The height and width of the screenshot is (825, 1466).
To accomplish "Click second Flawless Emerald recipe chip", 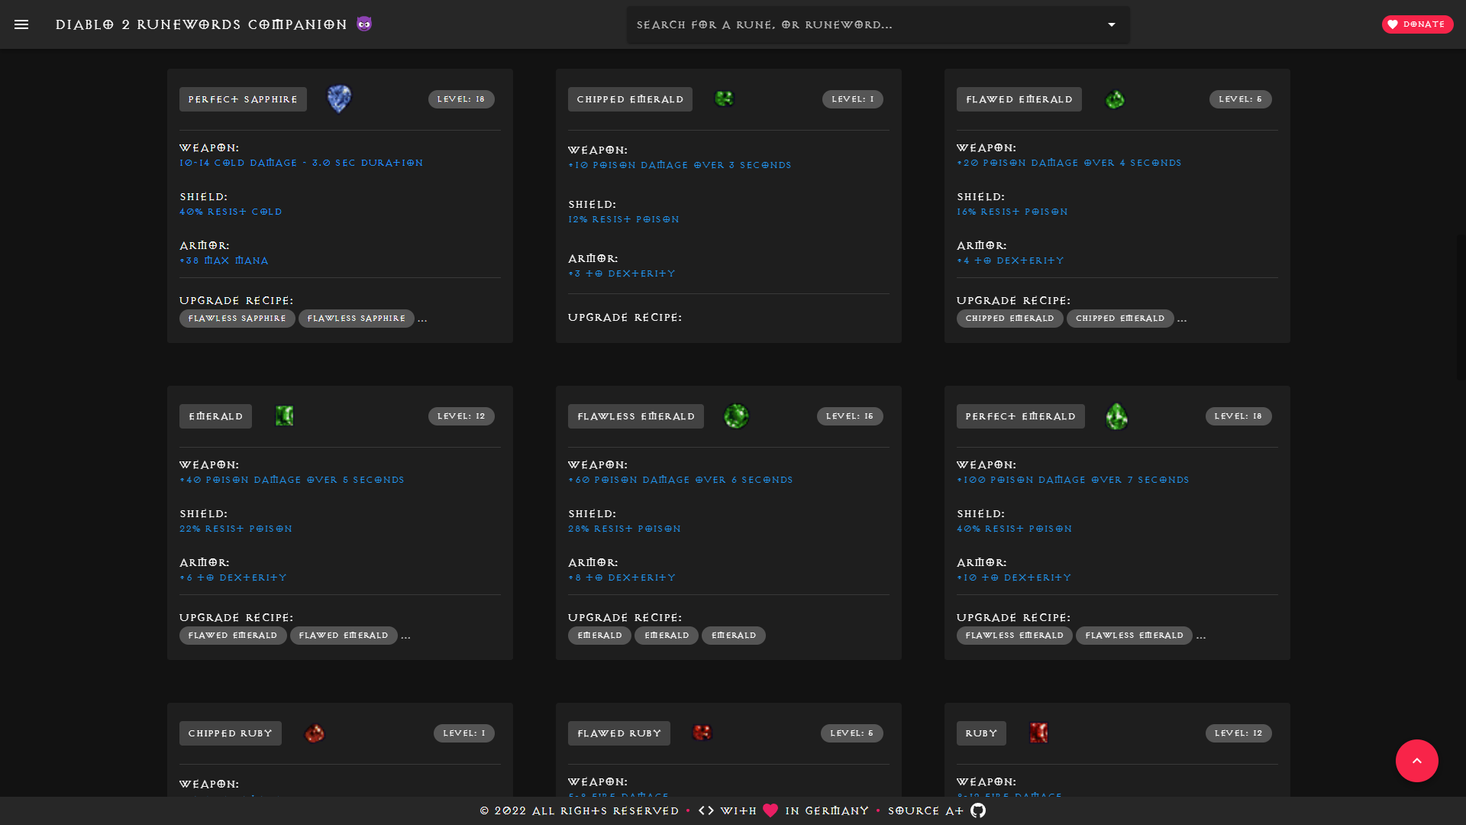I will (x=1134, y=636).
